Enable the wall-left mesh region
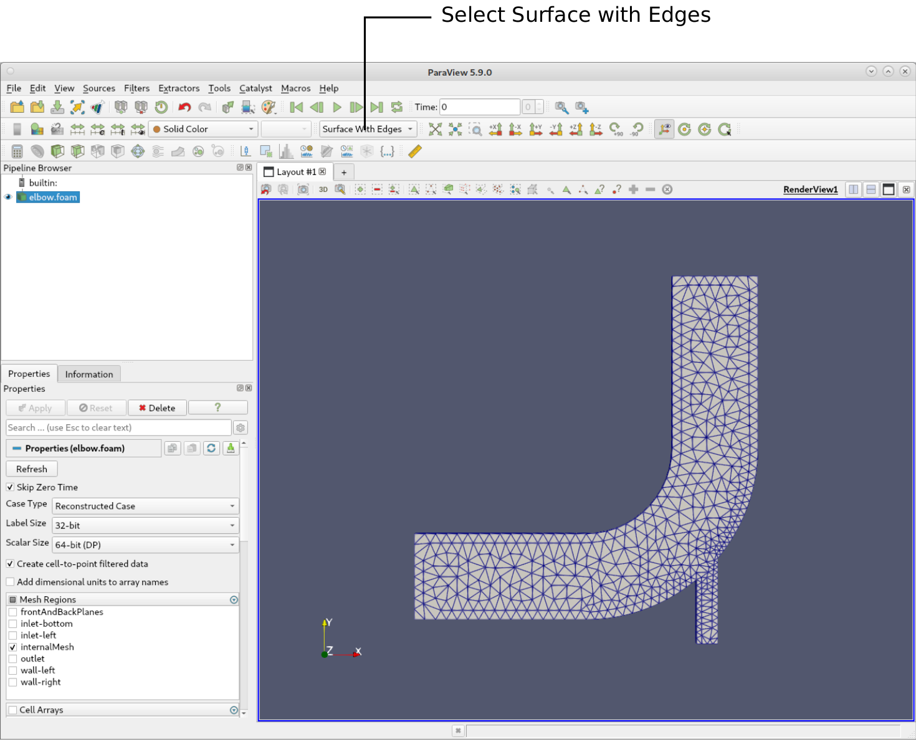 [12, 670]
